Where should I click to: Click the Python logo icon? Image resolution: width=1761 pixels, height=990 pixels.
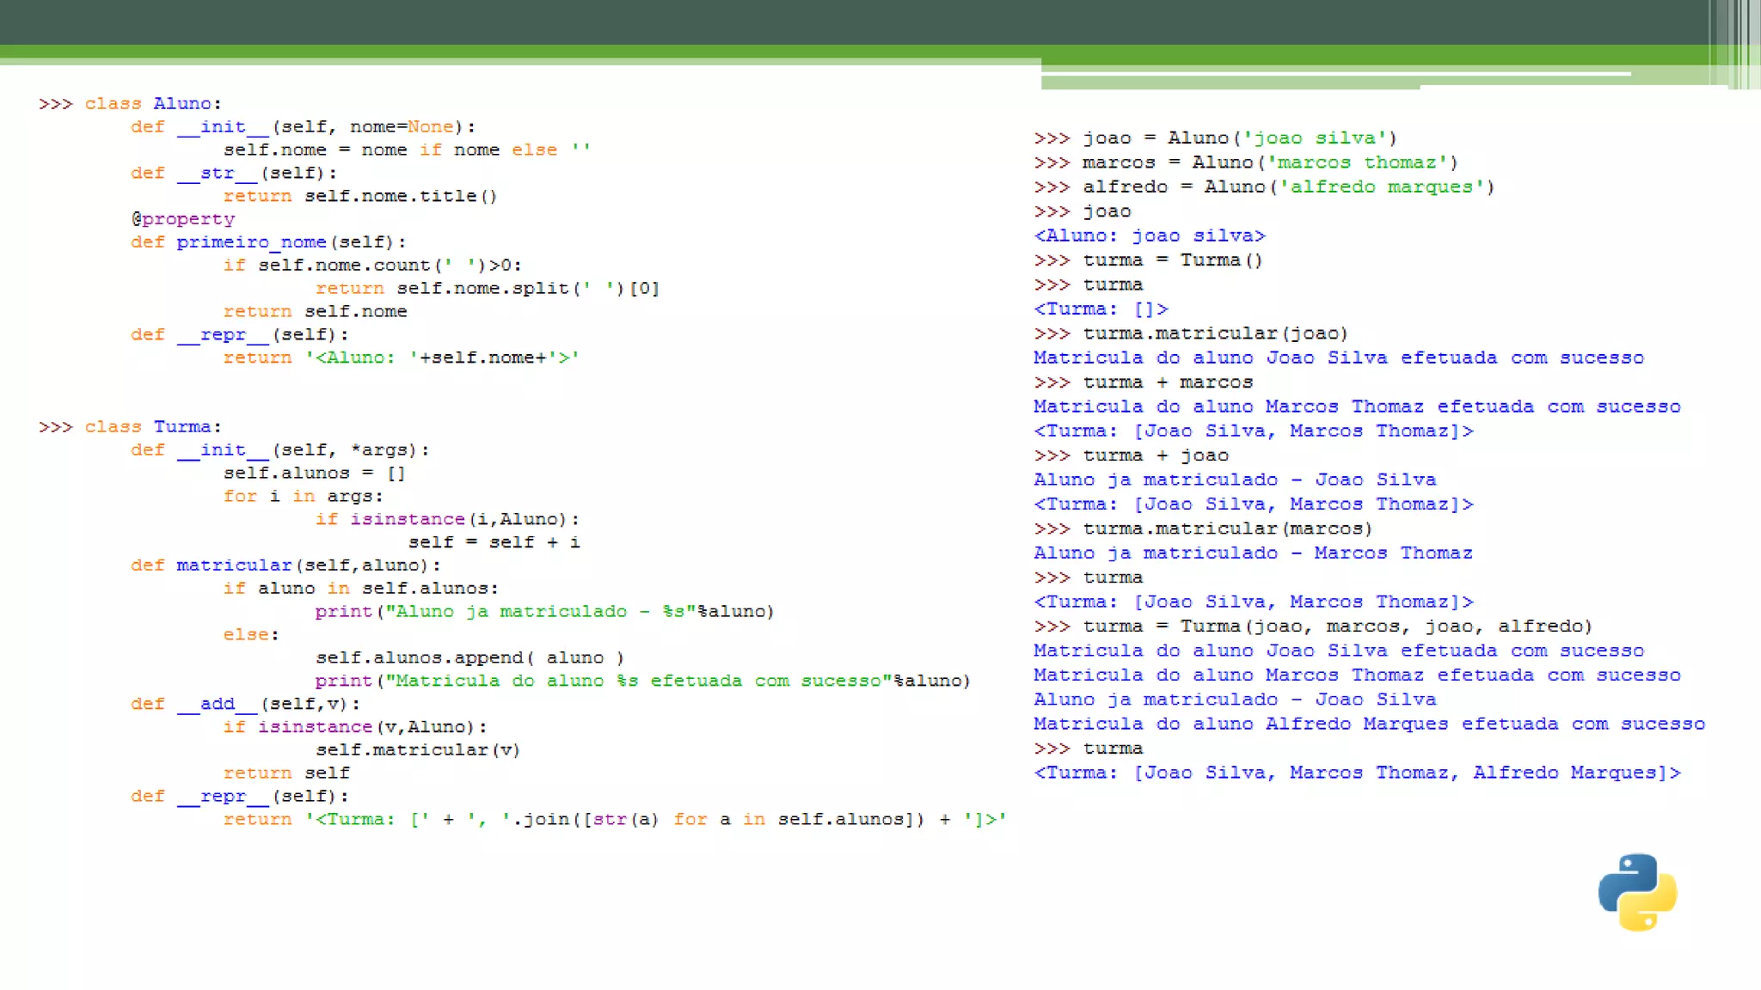[1637, 892]
